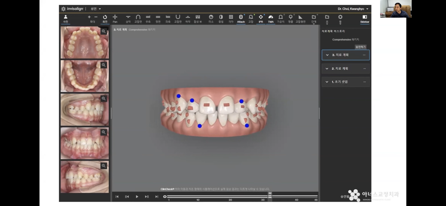The height and width of the screenshot is (206, 446).
Task: Open options for 2. 치료 계획
Action: pos(364,69)
